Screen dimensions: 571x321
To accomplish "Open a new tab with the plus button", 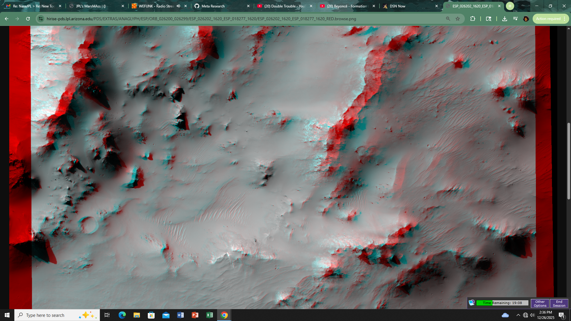I will pos(510,6).
